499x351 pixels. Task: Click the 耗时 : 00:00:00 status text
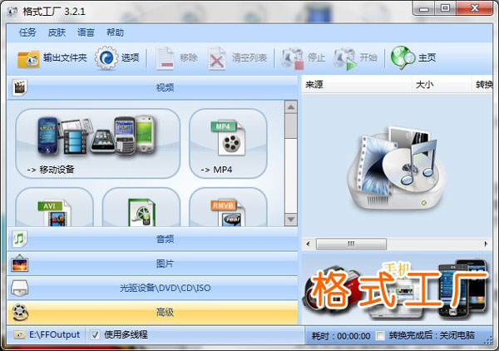coord(341,336)
